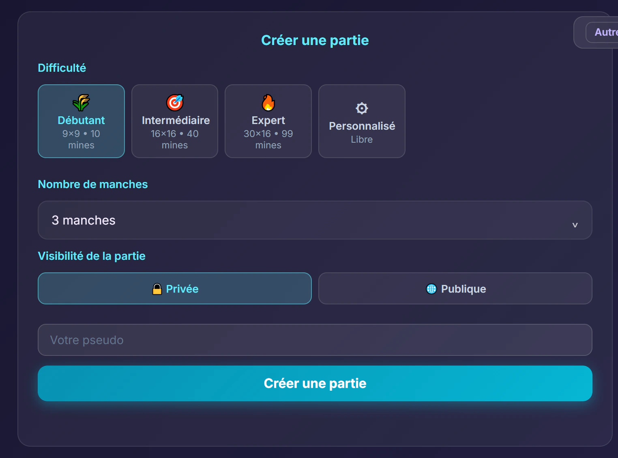Click the seedling icon on Débutant
This screenshot has width=618, height=458.
[x=81, y=103]
